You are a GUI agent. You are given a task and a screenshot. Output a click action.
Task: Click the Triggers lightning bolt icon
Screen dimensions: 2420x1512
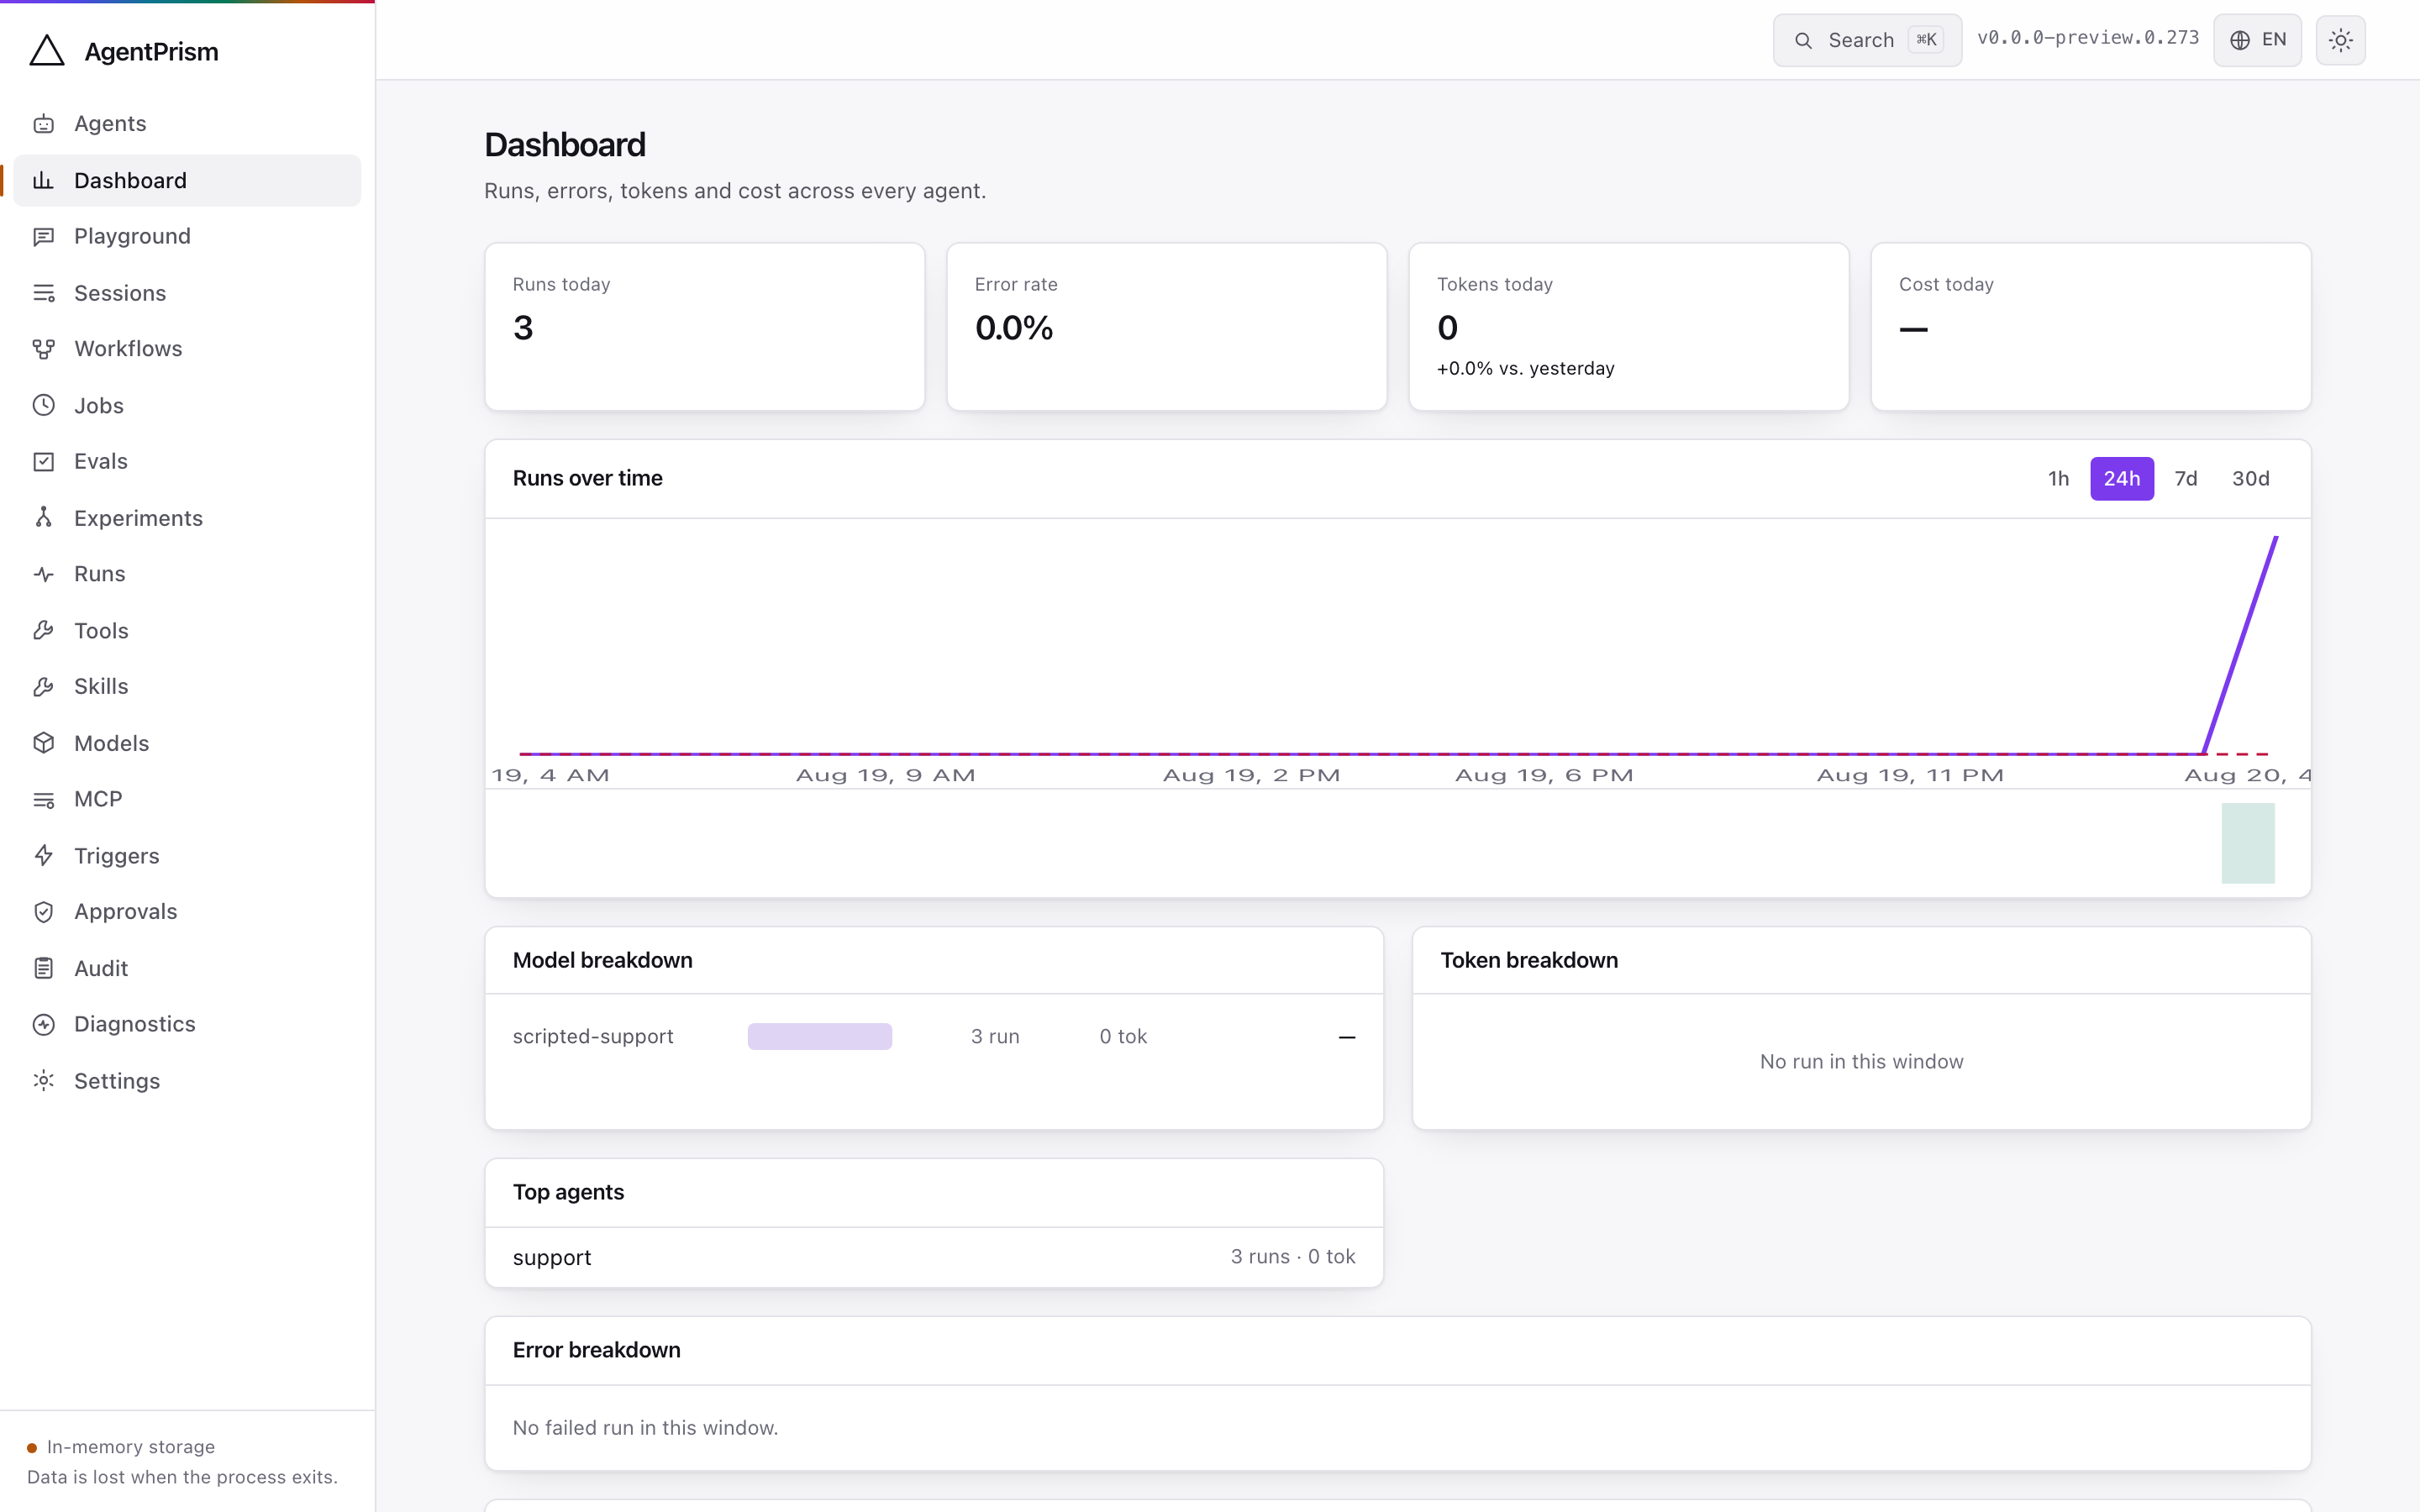pos(44,856)
